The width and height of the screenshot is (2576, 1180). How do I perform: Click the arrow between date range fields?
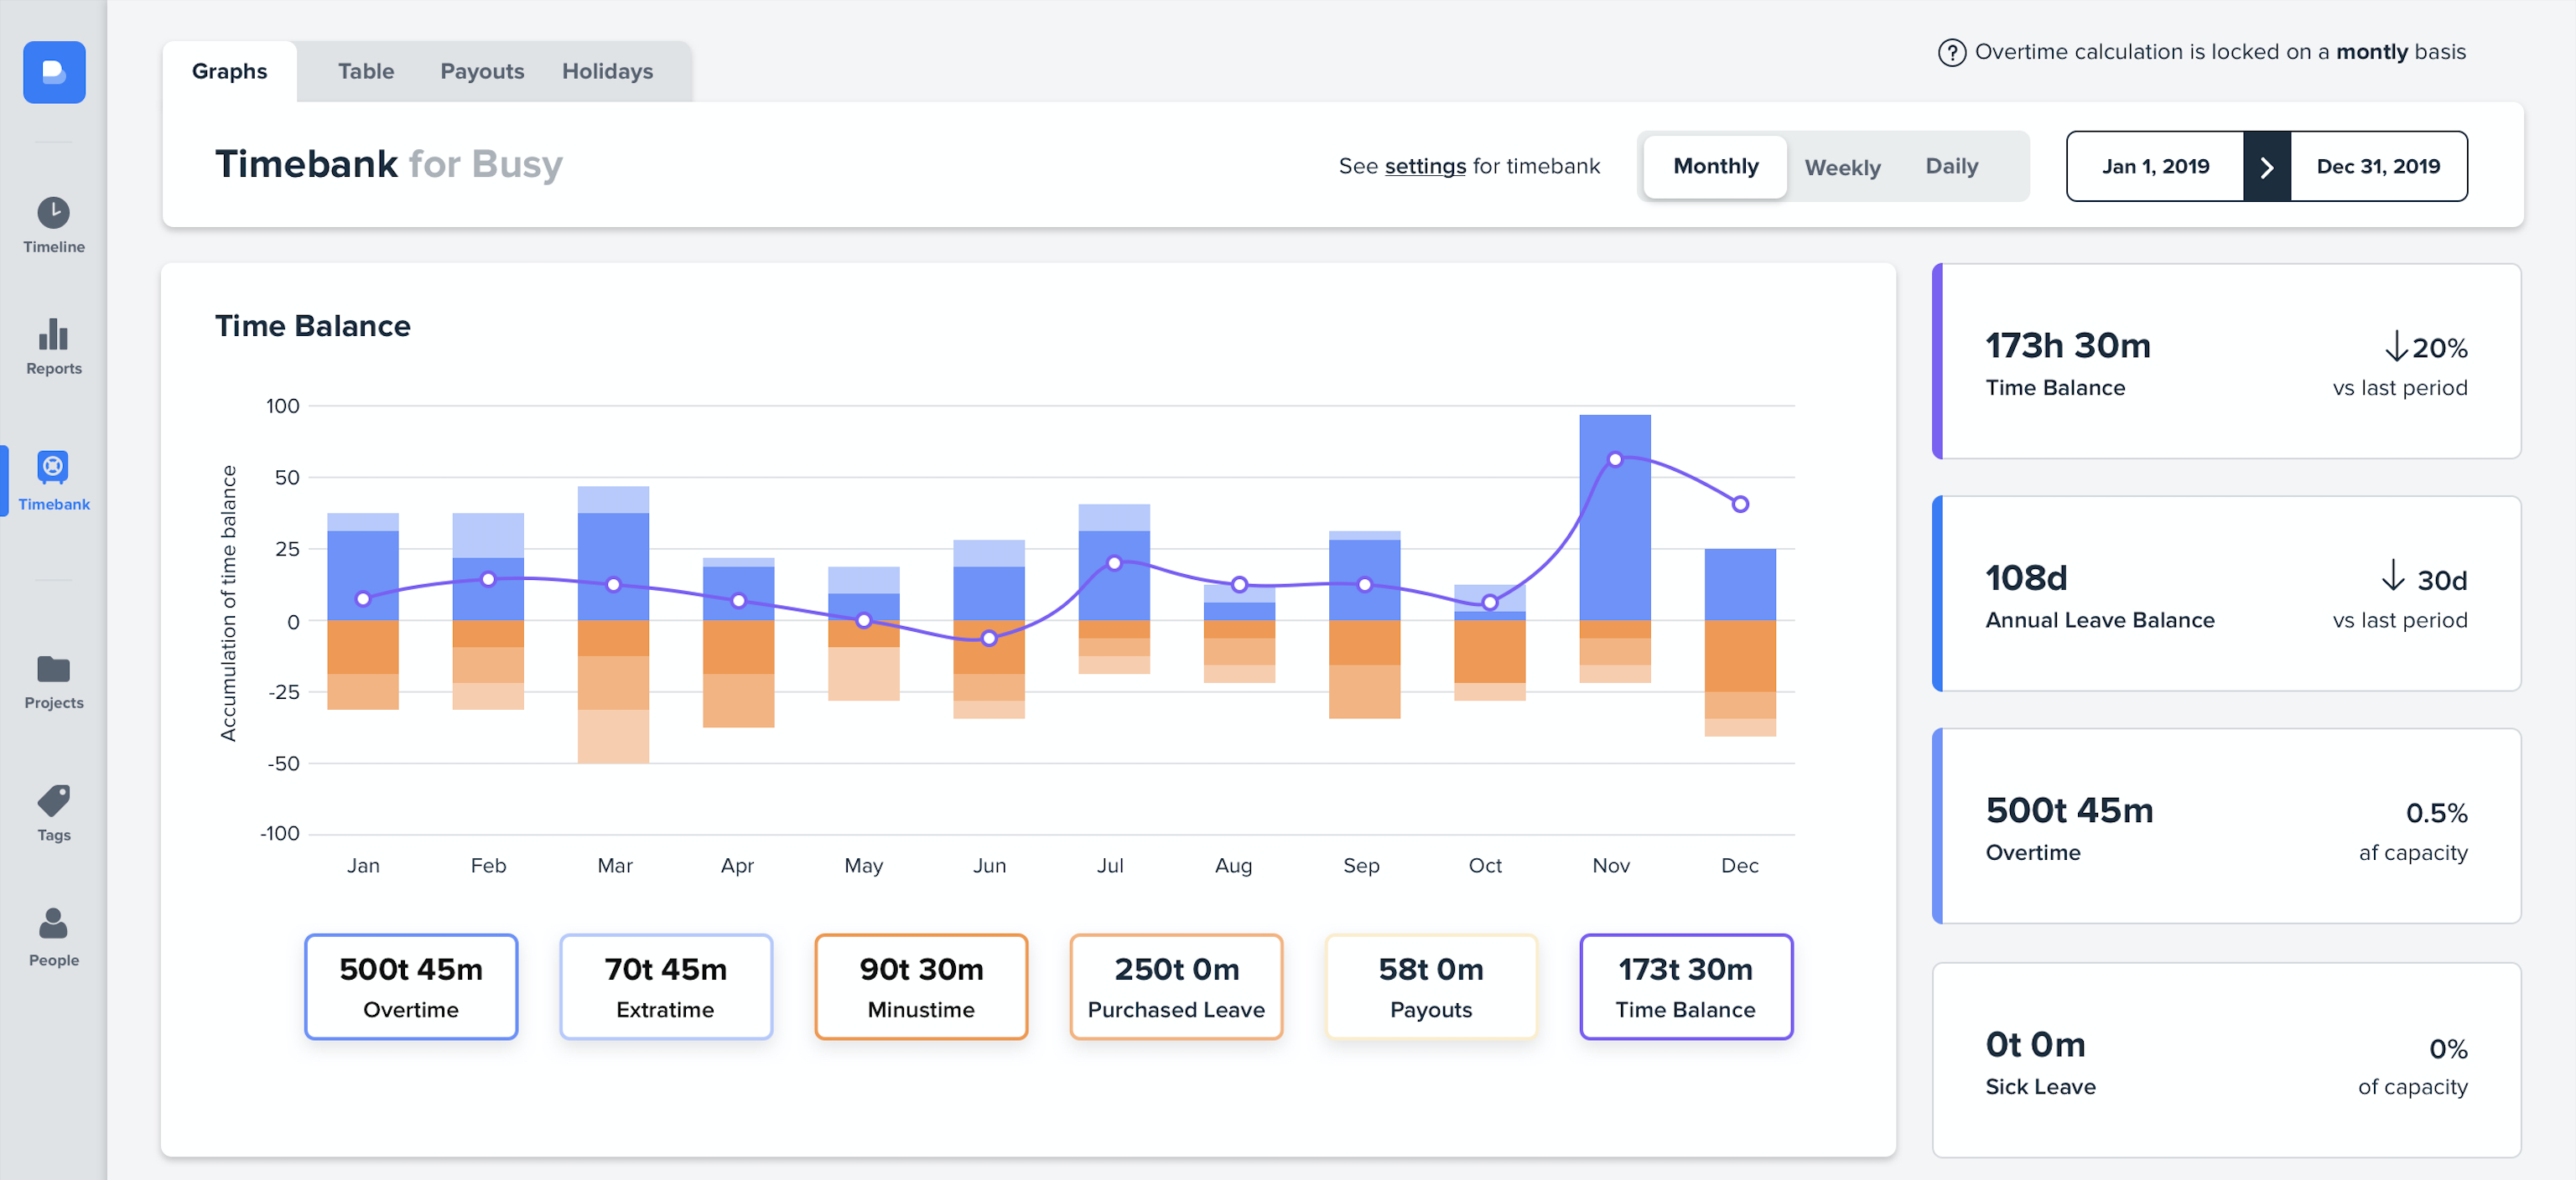(2266, 167)
